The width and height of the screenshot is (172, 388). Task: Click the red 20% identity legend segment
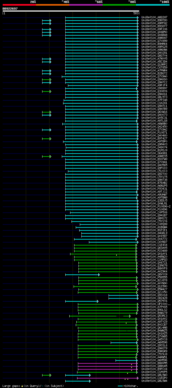[x=19, y=5]
